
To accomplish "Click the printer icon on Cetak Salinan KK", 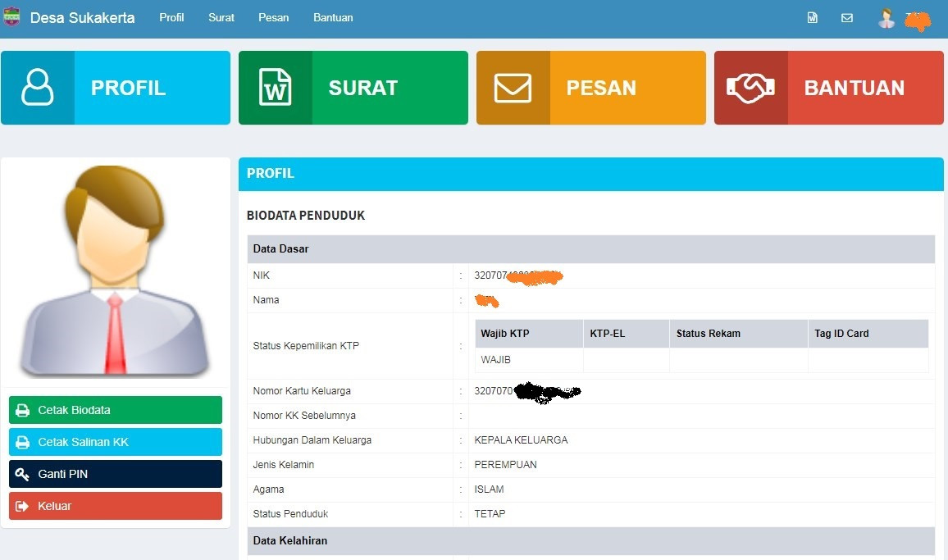I will pyautogui.click(x=22, y=442).
